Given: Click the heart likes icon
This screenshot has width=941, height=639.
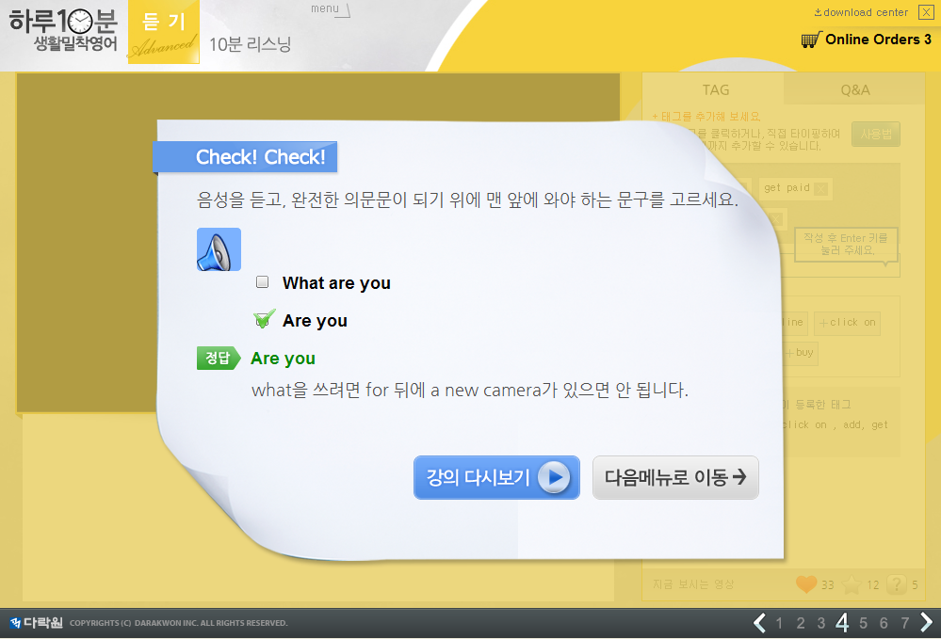Looking at the screenshot, I should click(x=805, y=584).
